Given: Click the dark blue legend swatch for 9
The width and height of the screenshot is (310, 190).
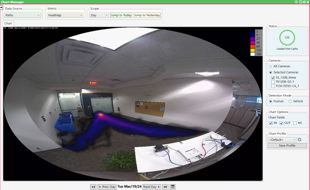Looking at the screenshot, I should coord(253,35).
